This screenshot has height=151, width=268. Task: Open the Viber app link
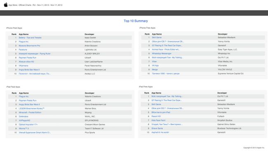click(154, 62)
